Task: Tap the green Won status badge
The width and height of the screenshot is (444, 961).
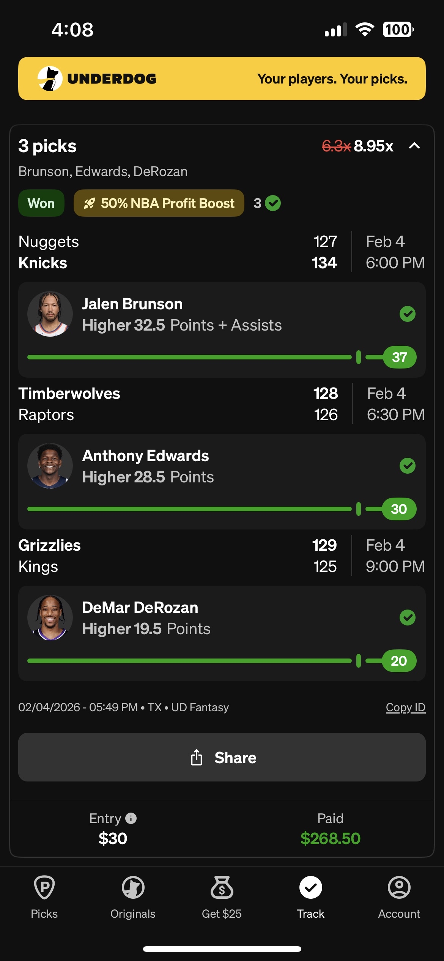Action: tap(41, 203)
